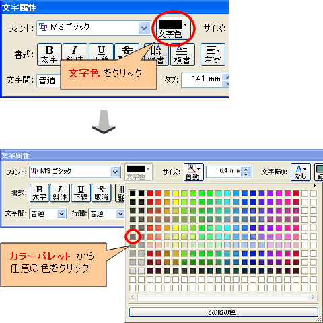Expand the MS ゴシック font dropdown in the top panel
Viewport: 323px width, 323px height.
coord(144,28)
